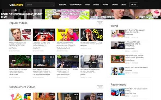Click title Reddit's 50/50 CHALLENGE
The height and width of the screenshot is (100, 161).
91,43
